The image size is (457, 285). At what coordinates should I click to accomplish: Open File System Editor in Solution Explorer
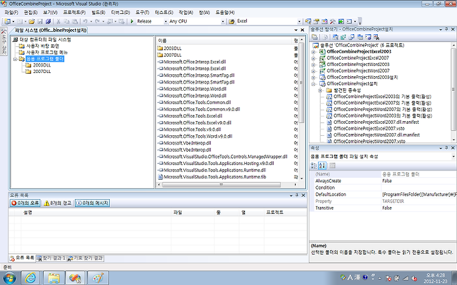(x=335, y=37)
